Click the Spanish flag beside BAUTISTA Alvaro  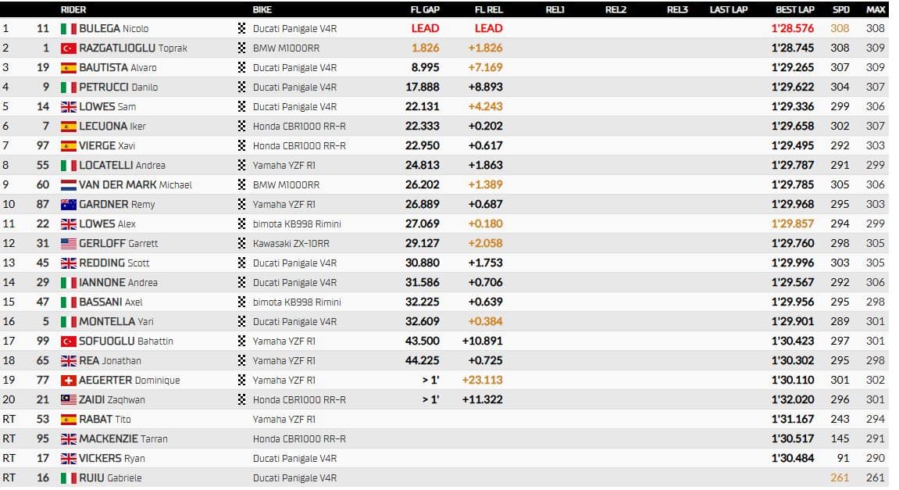[x=68, y=68]
